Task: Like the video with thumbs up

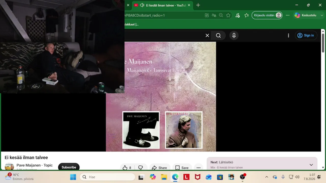Action: pyautogui.click(x=127, y=168)
